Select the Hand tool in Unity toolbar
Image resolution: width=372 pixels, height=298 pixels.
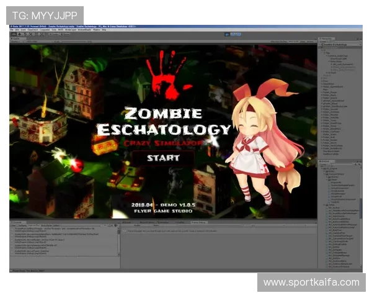coord(14,34)
